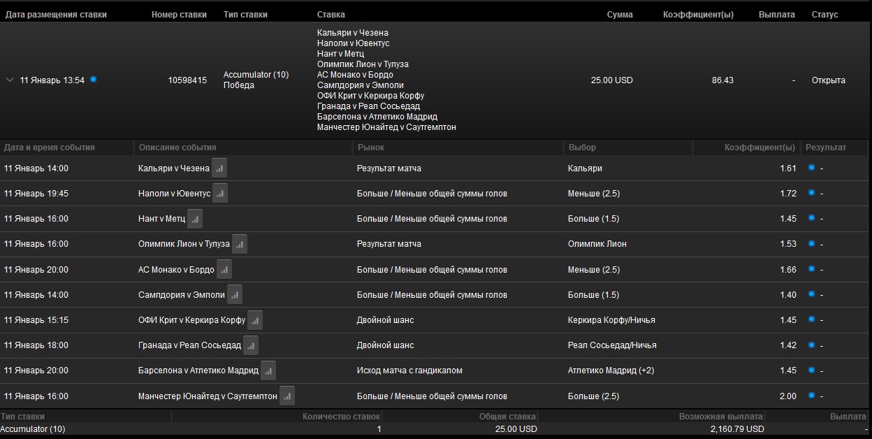Screen dimensions: 872x439
Task: Sort by Дата размещения ставки column header
Action: coord(56,15)
